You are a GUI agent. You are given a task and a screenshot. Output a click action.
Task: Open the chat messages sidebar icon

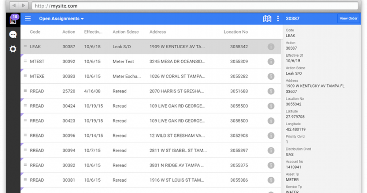13,35
